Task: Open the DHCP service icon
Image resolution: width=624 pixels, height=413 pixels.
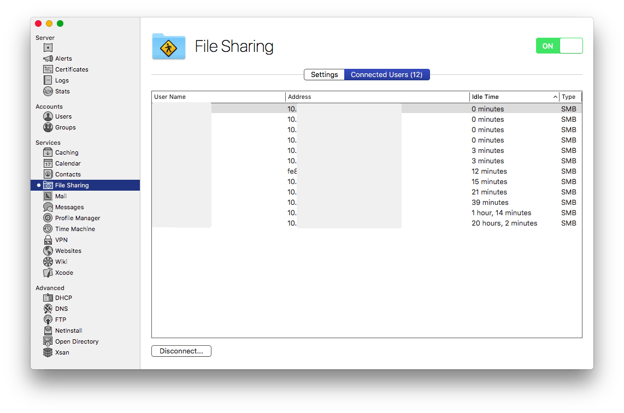Action: coord(48,298)
